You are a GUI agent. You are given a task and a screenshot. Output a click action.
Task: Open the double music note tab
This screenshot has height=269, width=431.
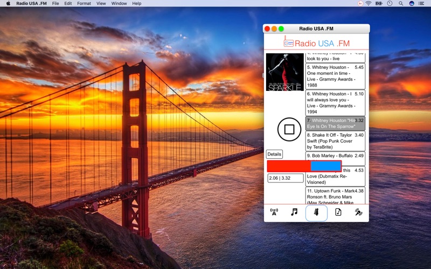pos(294,212)
